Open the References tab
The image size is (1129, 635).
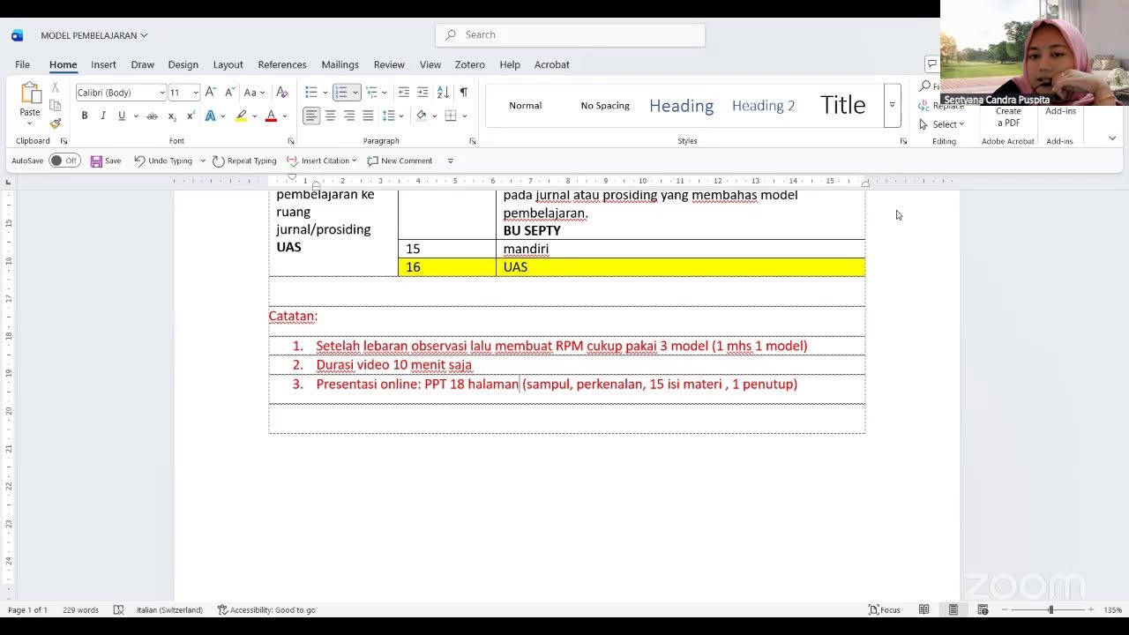(282, 64)
